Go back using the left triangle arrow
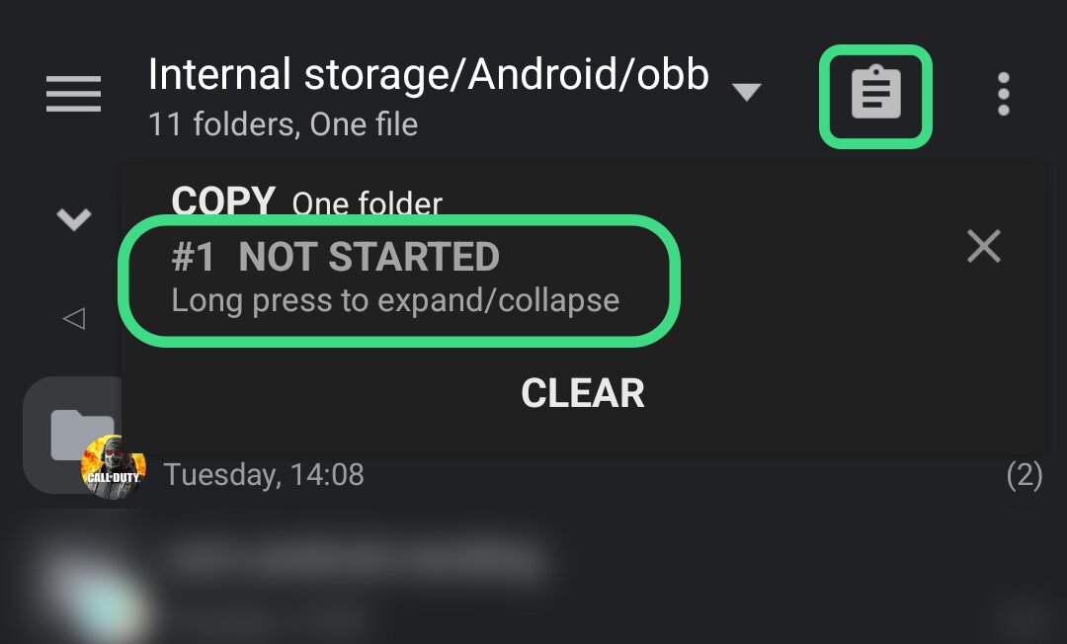This screenshot has width=1067, height=644. 73,318
